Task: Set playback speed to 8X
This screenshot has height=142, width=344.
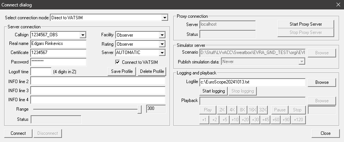Action: 242,110
